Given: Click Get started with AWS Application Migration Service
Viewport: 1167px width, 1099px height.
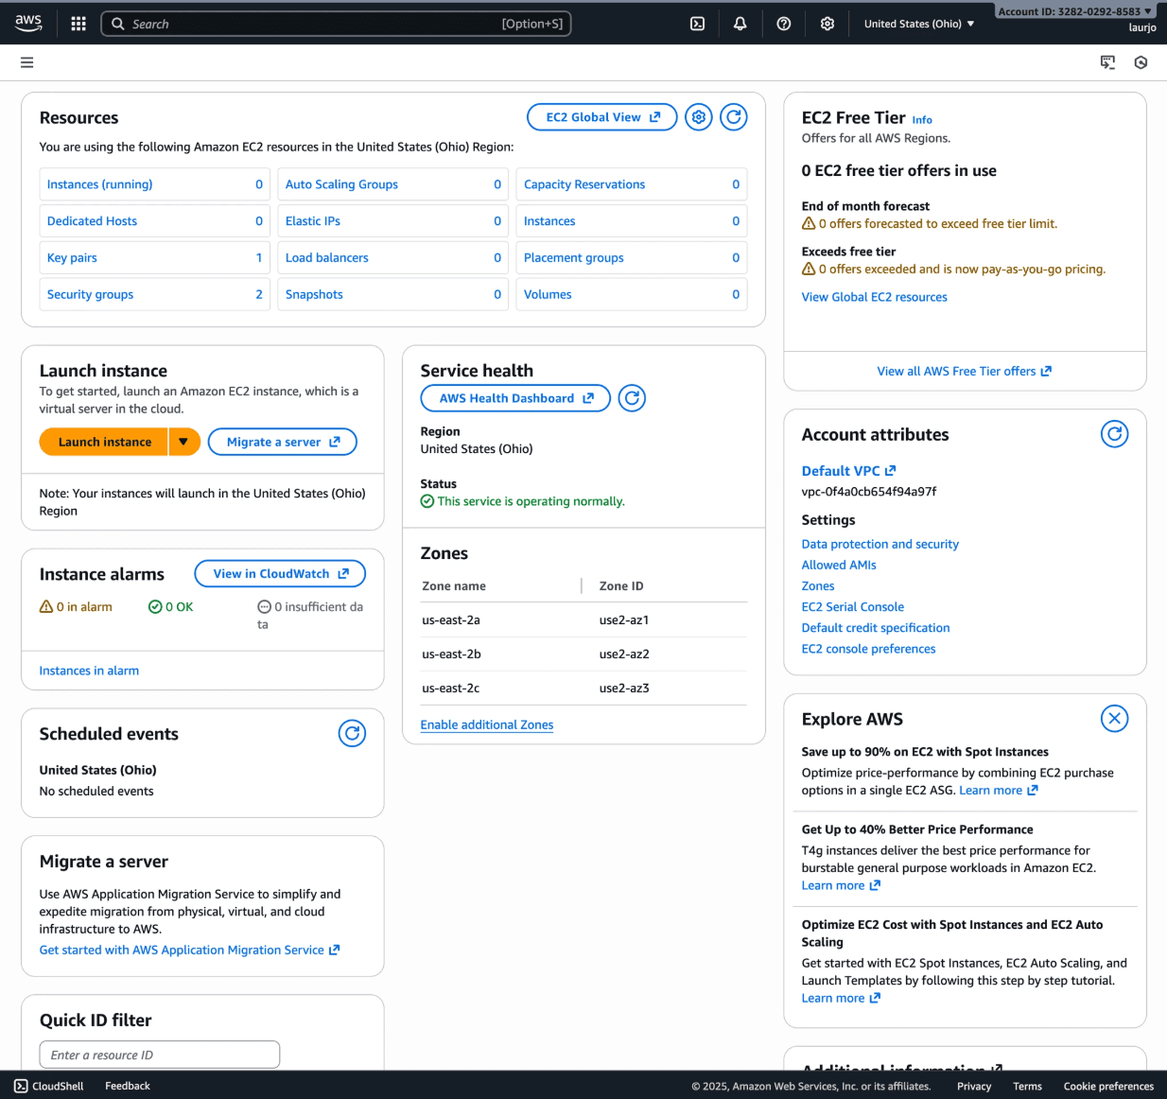Looking at the screenshot, I should coord(189,950).
